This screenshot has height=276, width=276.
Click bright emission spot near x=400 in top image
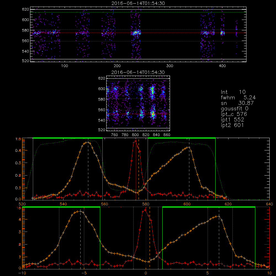[222, 33]
